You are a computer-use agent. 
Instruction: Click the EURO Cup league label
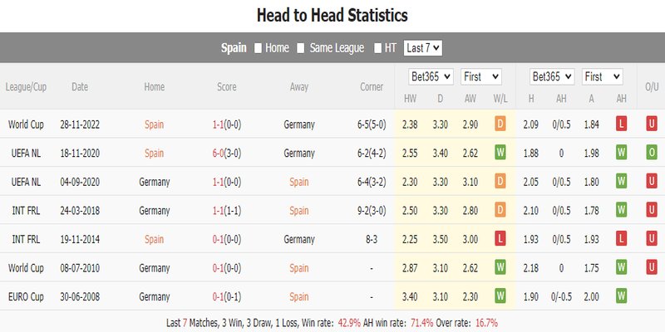[x=26, y=297]
